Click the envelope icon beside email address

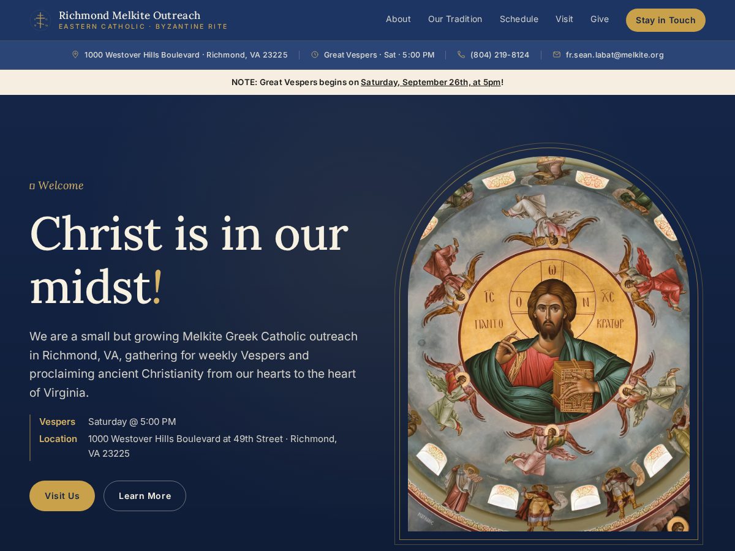click(557, 54)
